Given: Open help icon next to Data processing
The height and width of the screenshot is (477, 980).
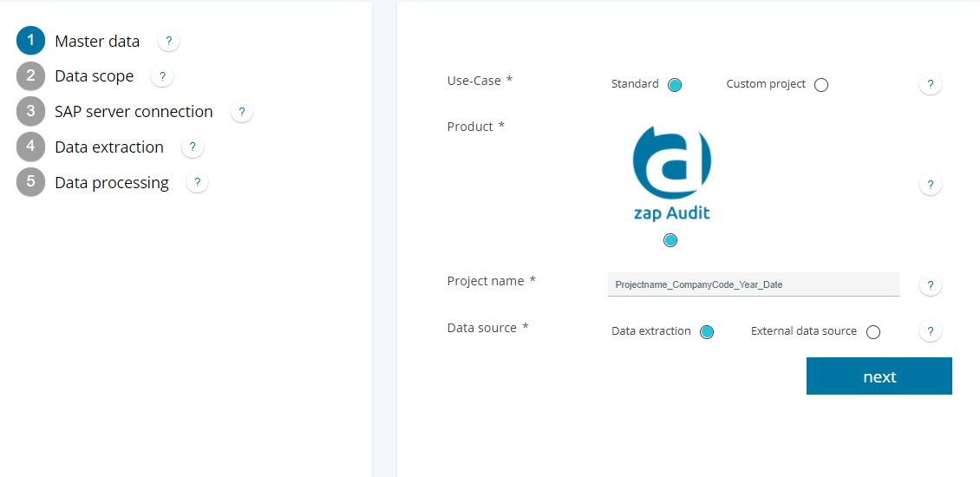Looking at the screenshot, I should point(197,182).
